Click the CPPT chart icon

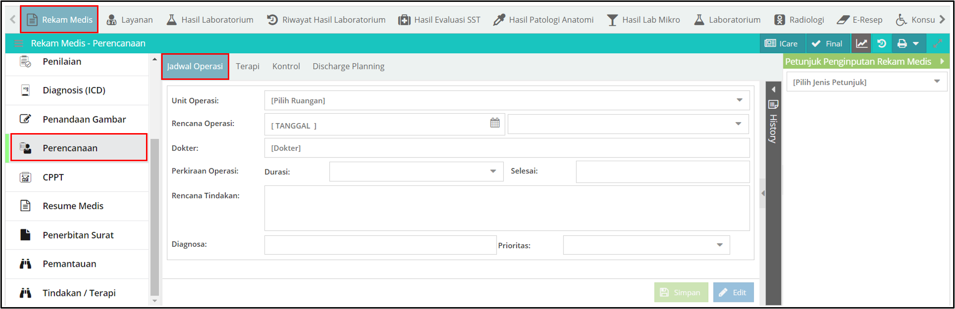[x=25, y=177]
